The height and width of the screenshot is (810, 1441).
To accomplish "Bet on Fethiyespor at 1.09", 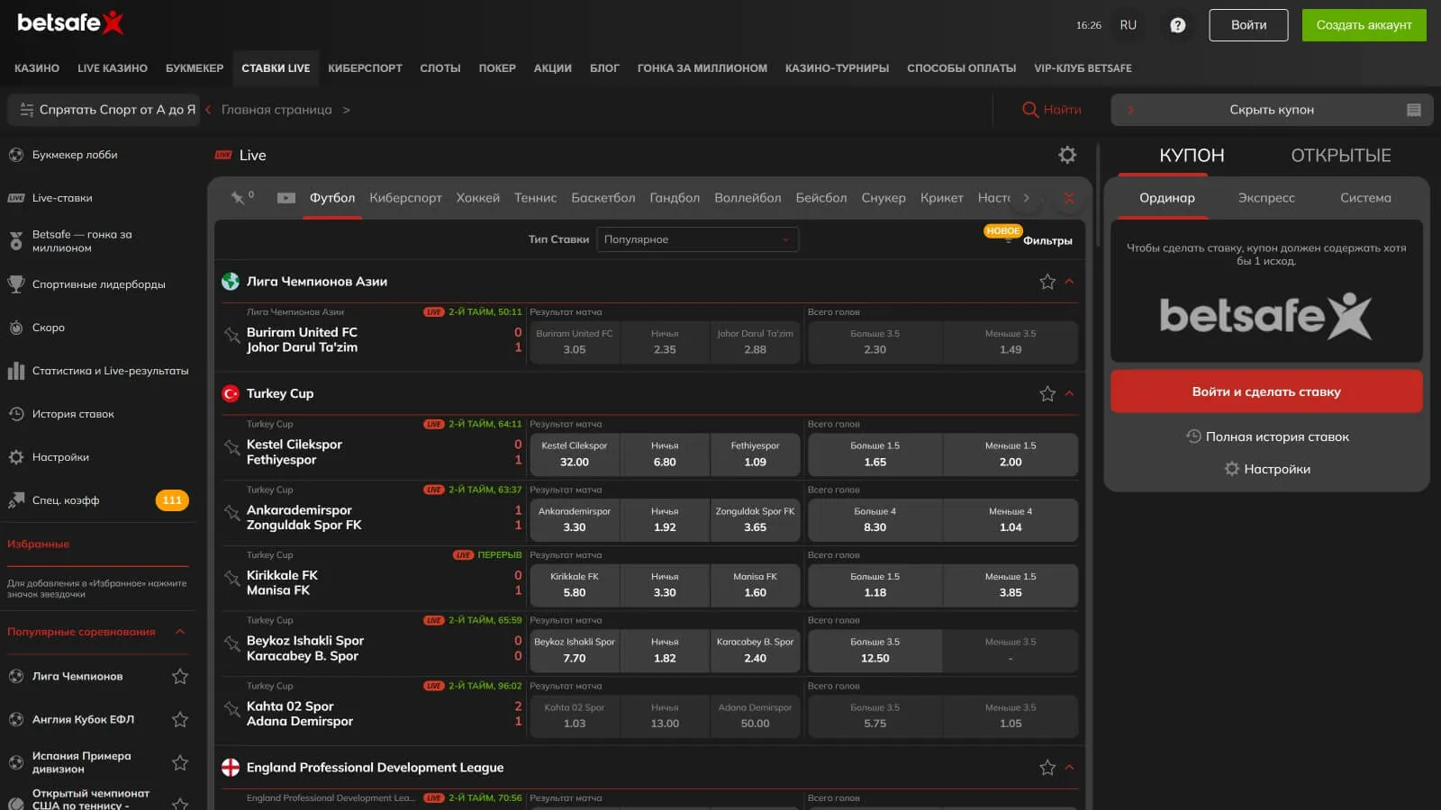I will (755, 454).
